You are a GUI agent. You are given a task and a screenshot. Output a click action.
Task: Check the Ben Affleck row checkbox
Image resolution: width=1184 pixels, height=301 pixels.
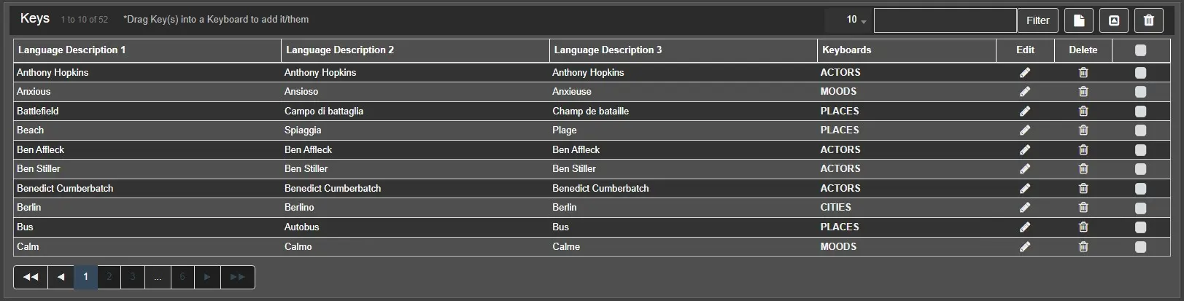pyautogui.click(x=1141, y=150)
